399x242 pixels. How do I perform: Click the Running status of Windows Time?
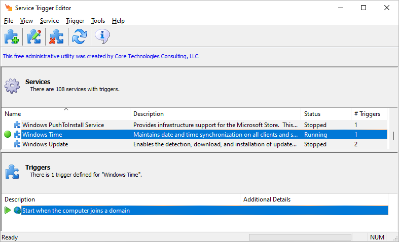point(315,135)
